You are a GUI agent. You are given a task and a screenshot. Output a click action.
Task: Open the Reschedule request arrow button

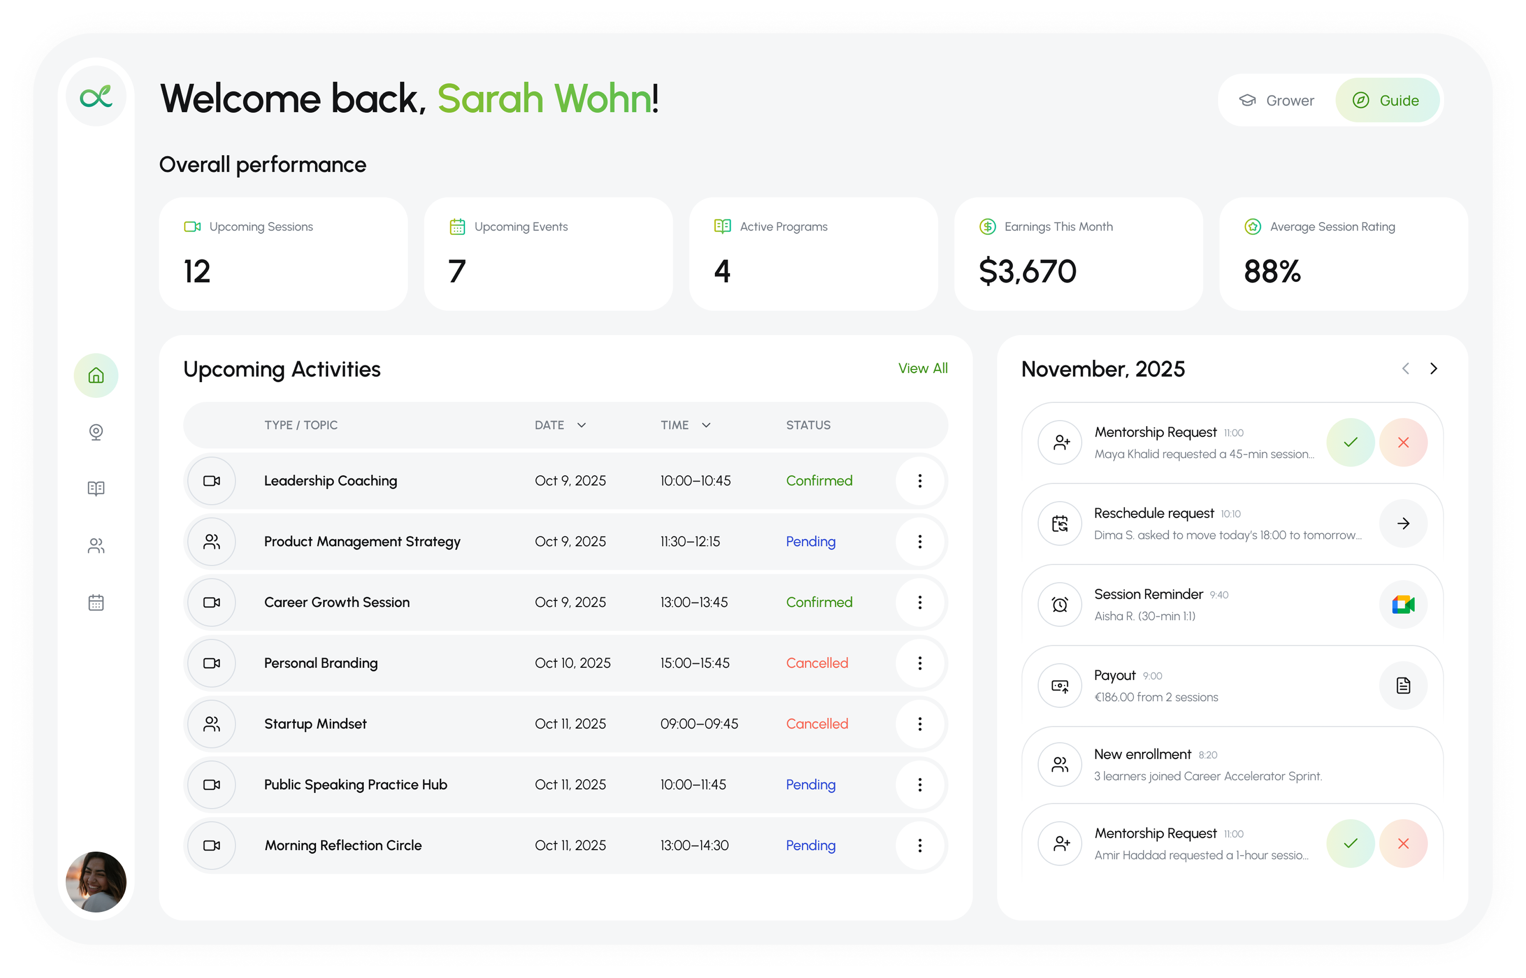pos(1403,524)
